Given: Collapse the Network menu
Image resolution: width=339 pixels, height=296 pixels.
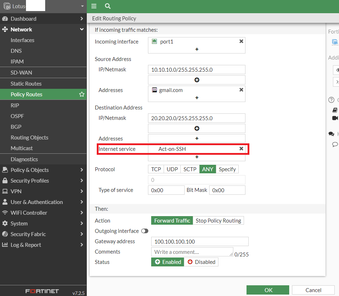Looking at the screenshot, I should pyautogui.click(x=82, y=29).
